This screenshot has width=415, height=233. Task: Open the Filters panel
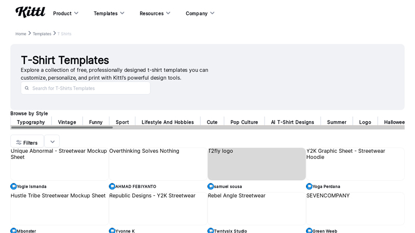(x=27, y=142)
